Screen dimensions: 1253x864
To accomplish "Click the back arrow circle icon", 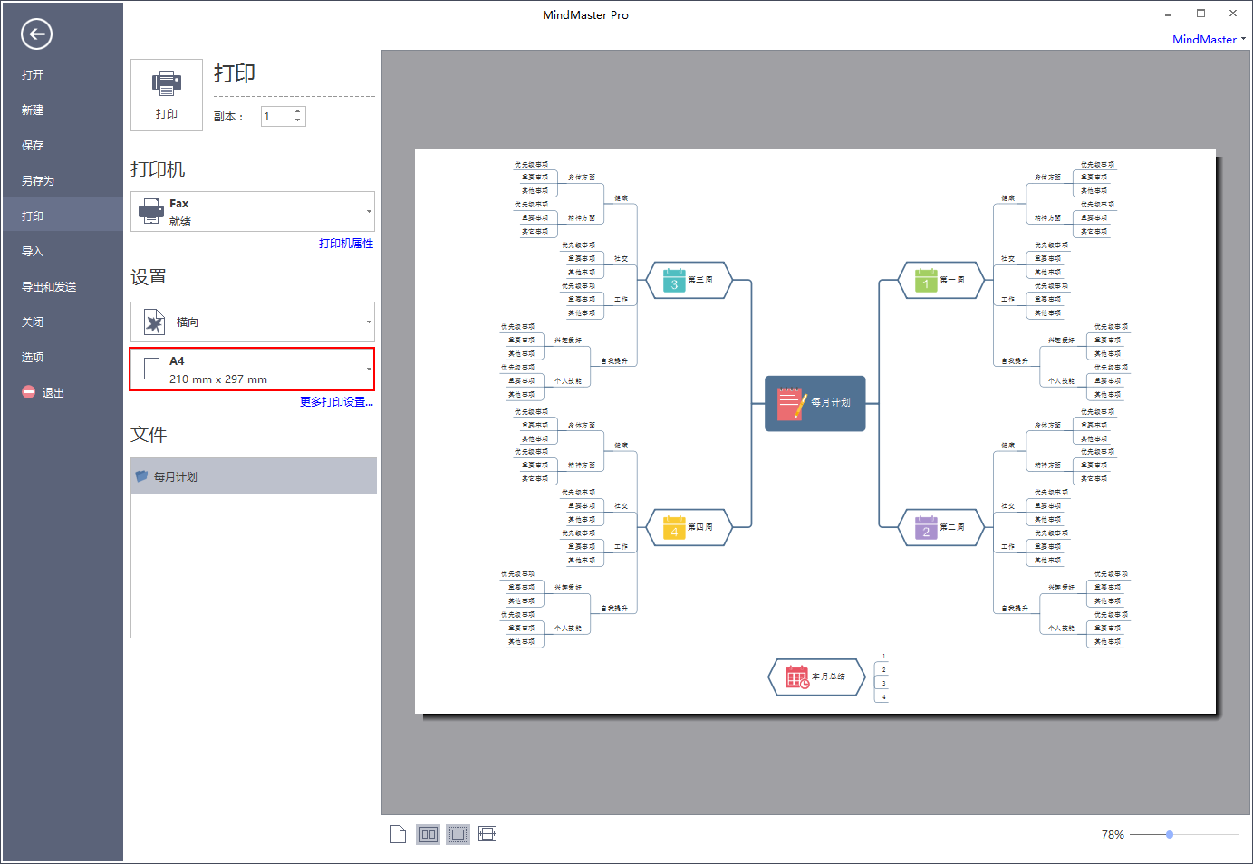I will tap(36, 34).
